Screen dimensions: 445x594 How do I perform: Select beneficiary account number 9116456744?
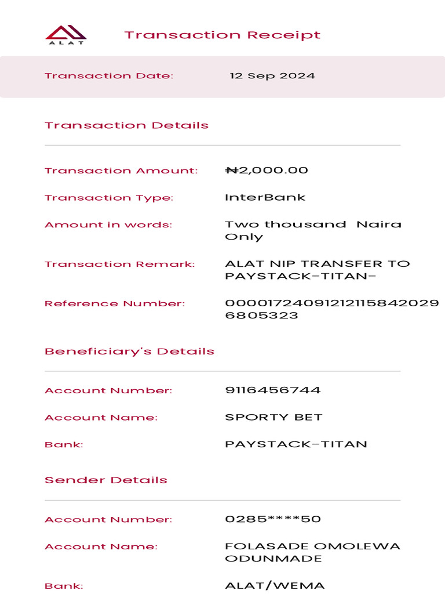tap(272, 390)
